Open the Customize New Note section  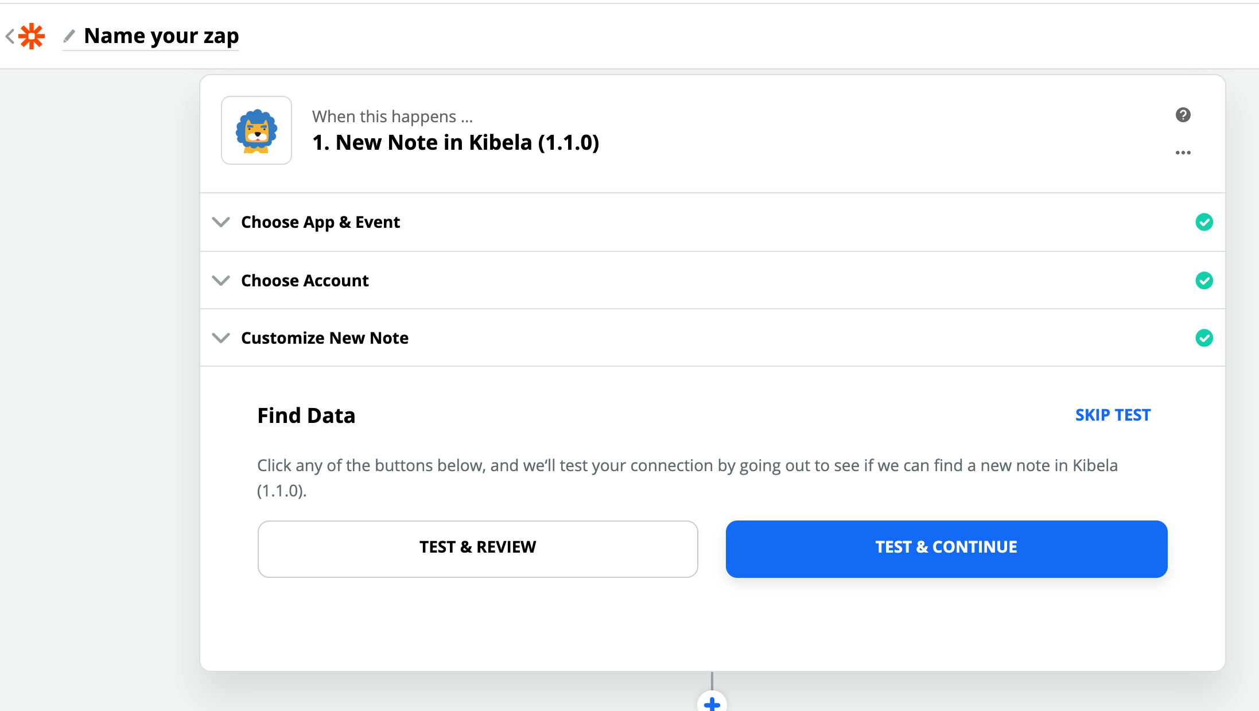tap(325, 338)
